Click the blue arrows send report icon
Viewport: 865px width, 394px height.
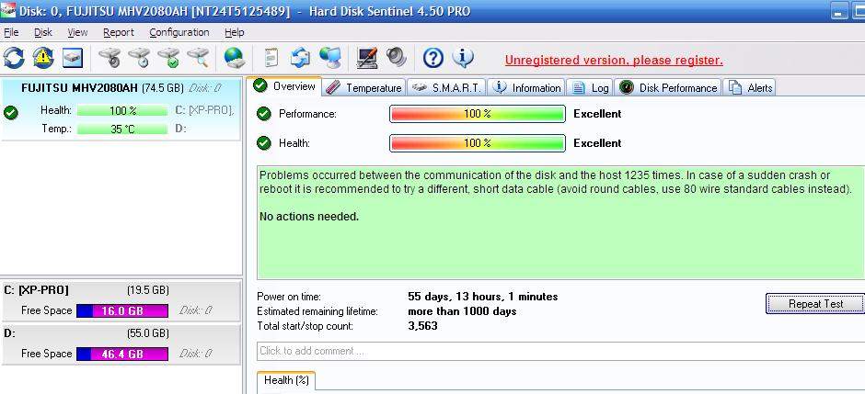point(300,58)
